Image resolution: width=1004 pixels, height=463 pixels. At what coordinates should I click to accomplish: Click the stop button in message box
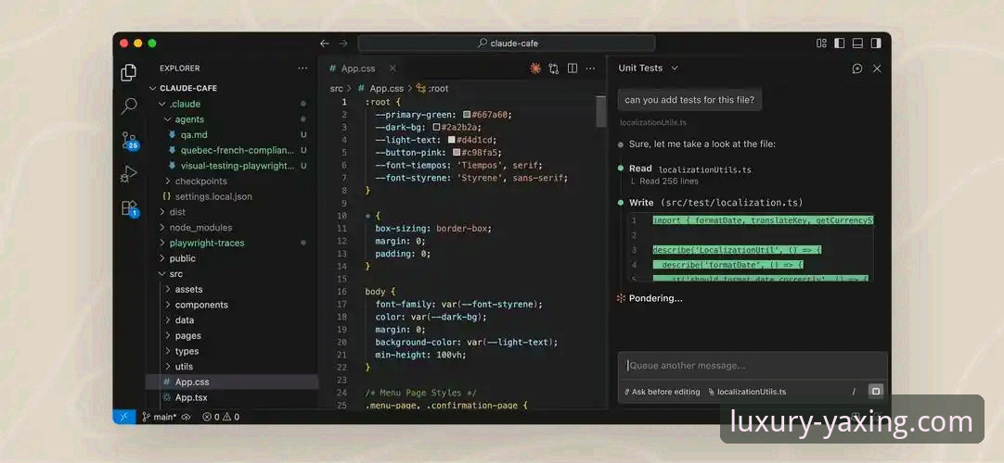[875, 391]
